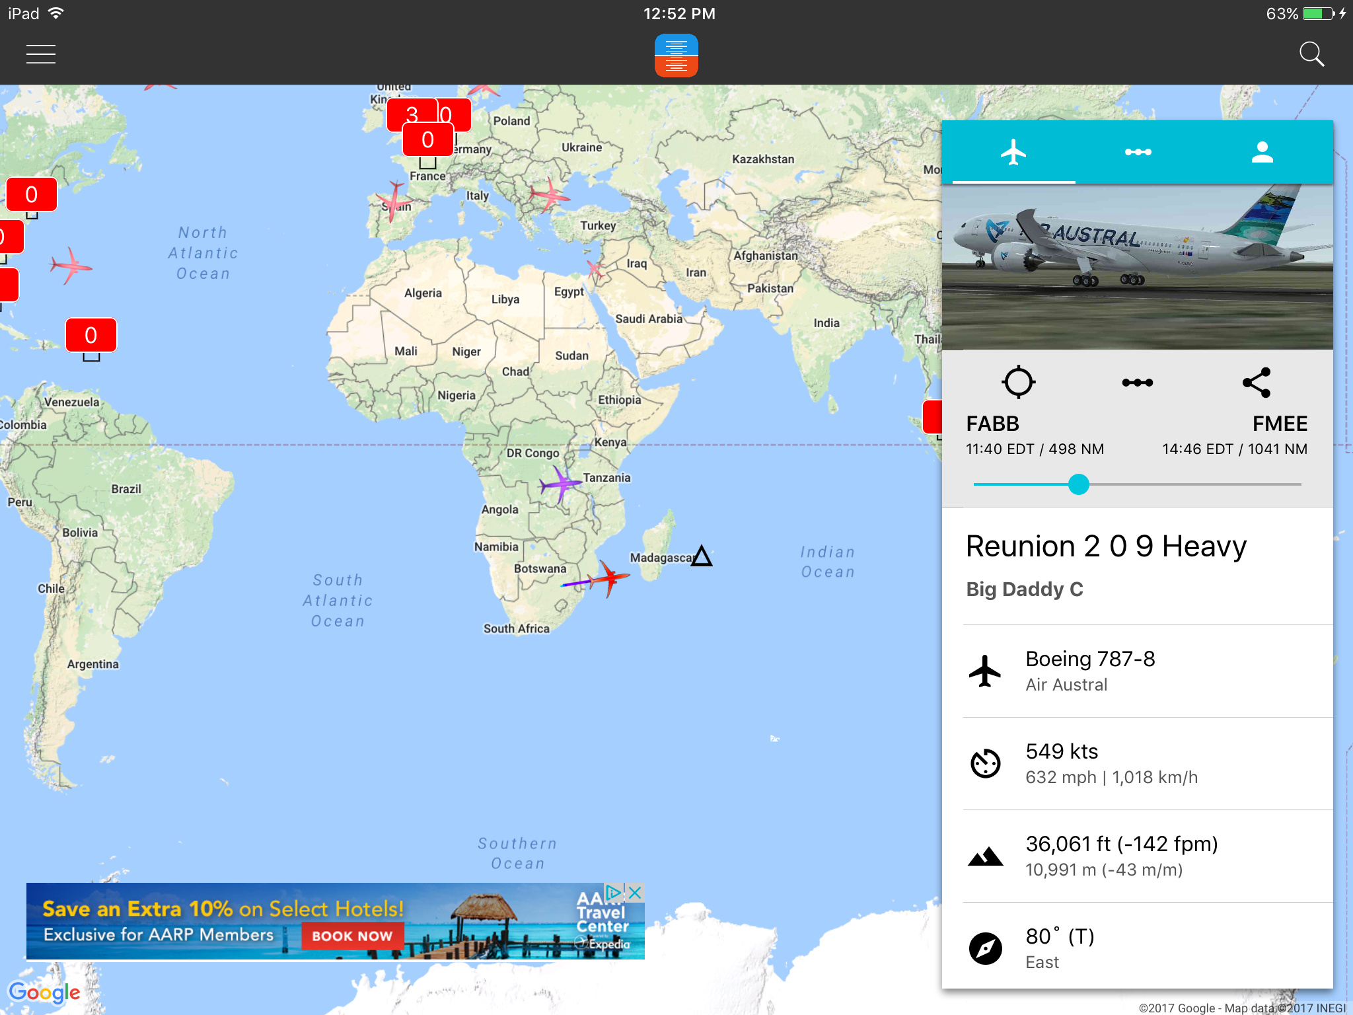
Task: Close the hotel ad banner
Action: click(635, 893)
